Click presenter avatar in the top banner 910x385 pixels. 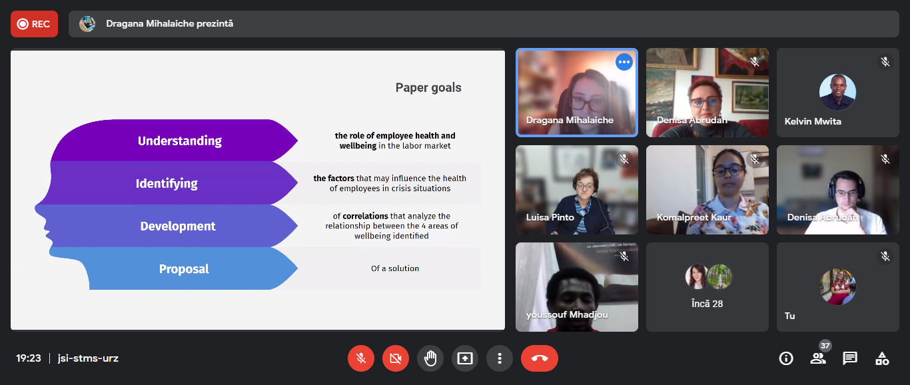tap(87, 24)
